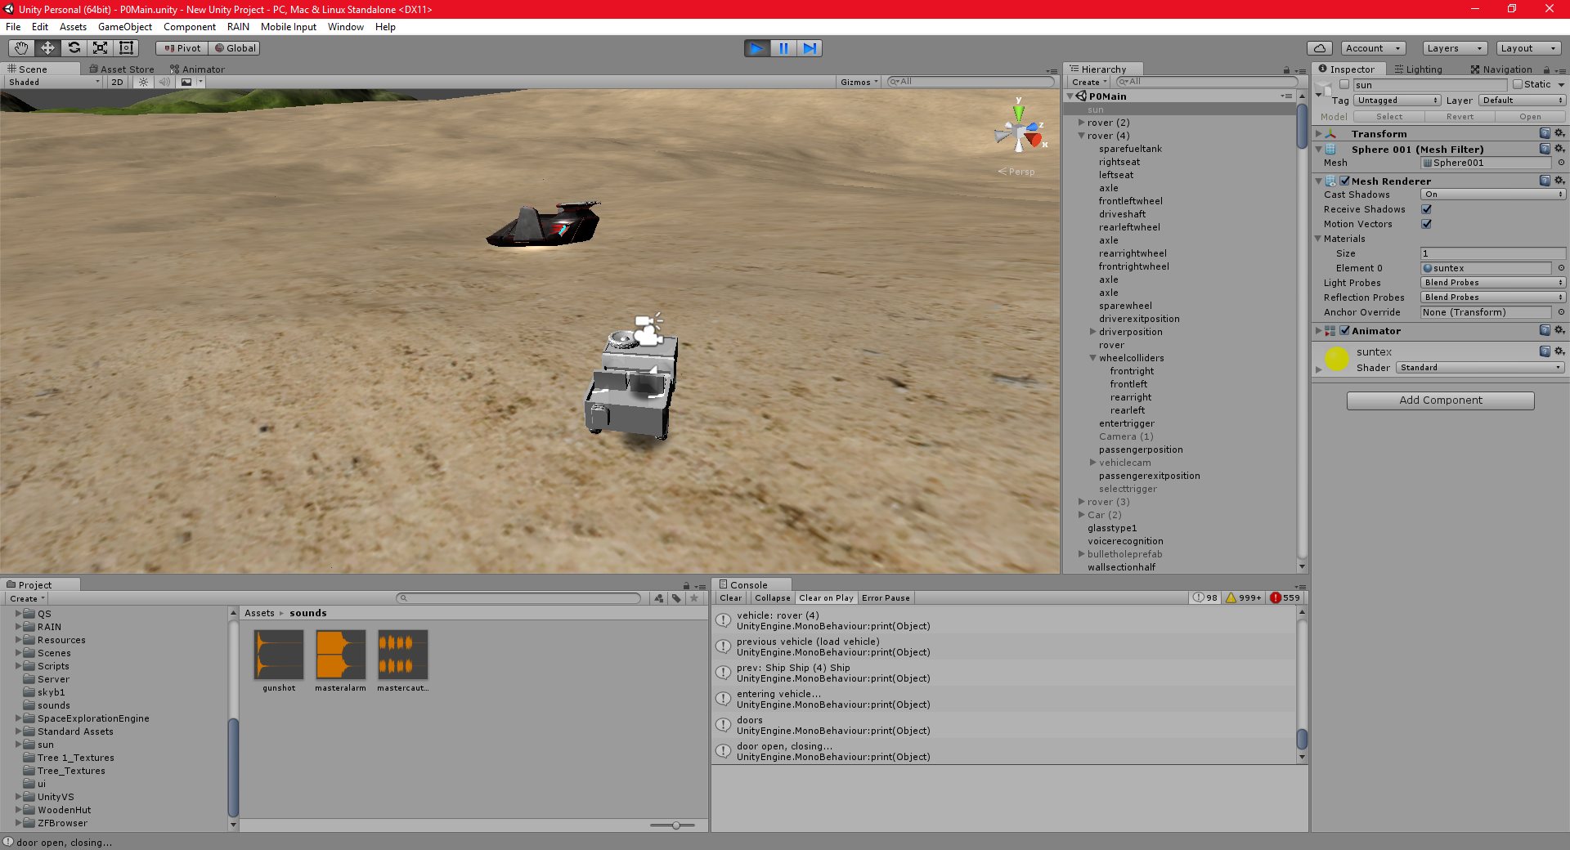Click the cloud services icon
The width and height of the screenshot is (1570, 850).
[1320, 48]
